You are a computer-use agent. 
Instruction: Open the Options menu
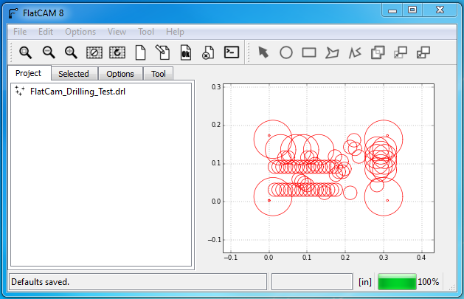coord(80,32)
